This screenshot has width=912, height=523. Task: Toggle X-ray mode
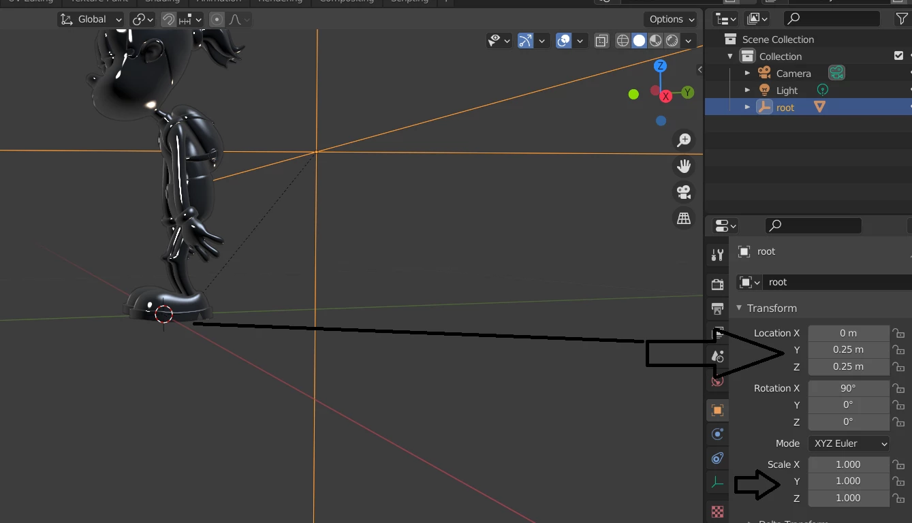[x=601, y=41]
